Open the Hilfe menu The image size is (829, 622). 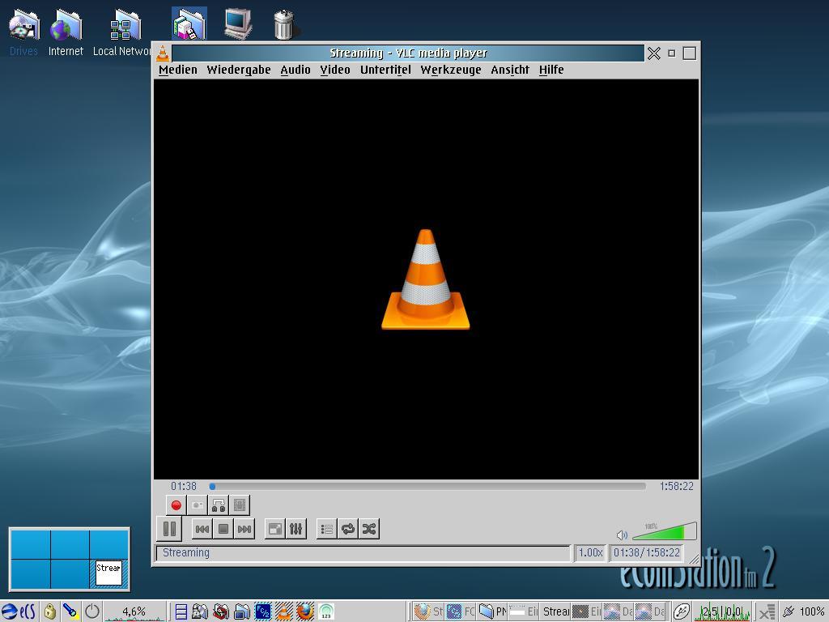[x=551, y=70]
